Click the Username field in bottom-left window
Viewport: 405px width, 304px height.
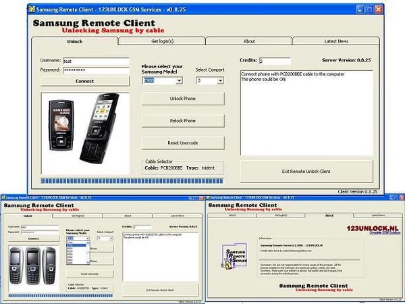click(x=40, y=227)
